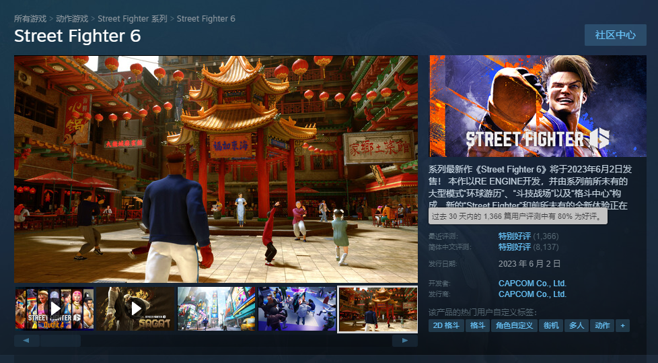Play the Sagat trailer thumbnail
The width and height of the screenshot is (658, 363).
pos(135,309)
